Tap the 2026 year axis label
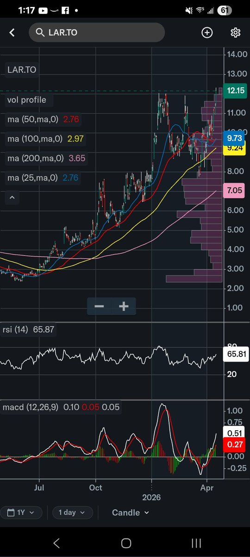Screen dimensions: 250x557 [x=151, y=497]
